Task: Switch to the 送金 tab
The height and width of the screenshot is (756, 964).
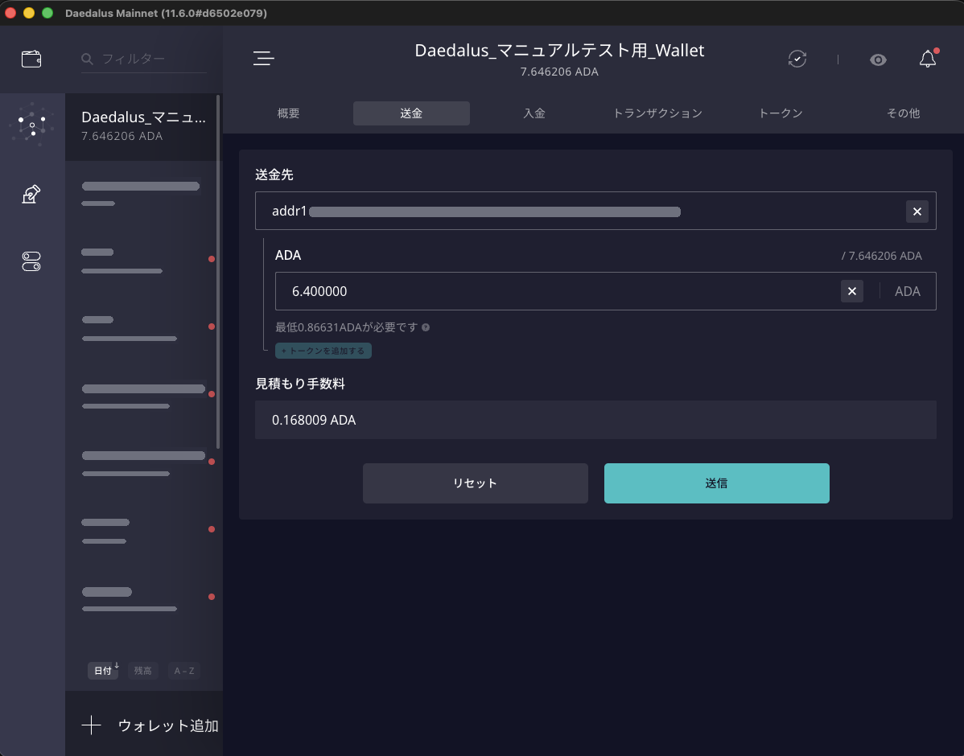Action: pos(411,113)
